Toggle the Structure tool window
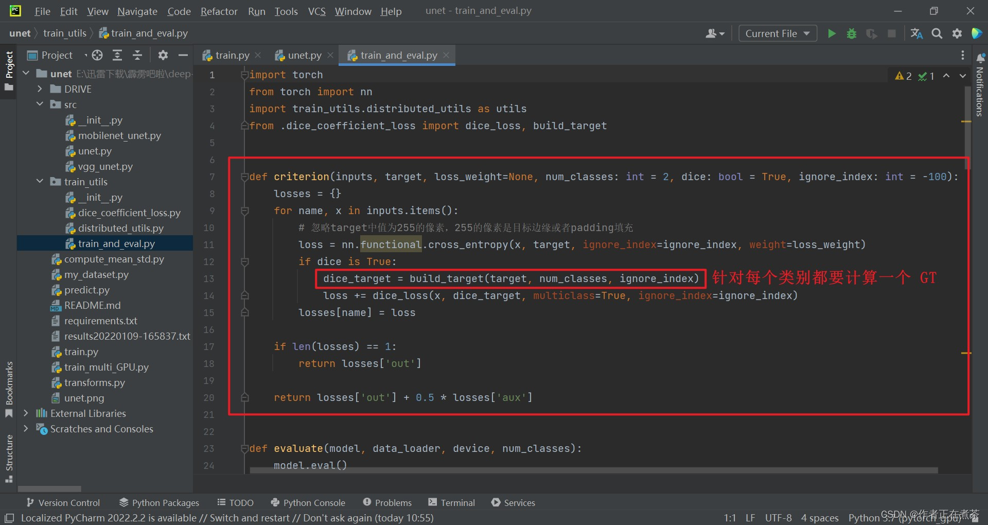The image size is (988, 525). click(x=8, y=456)
